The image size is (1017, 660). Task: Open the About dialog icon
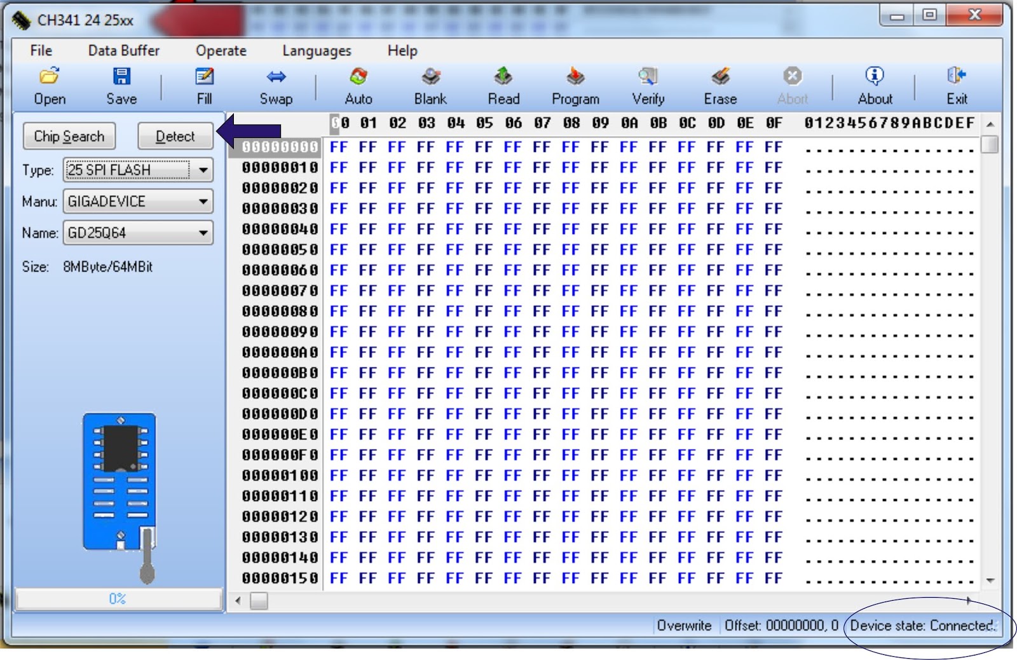click(875, 85)
